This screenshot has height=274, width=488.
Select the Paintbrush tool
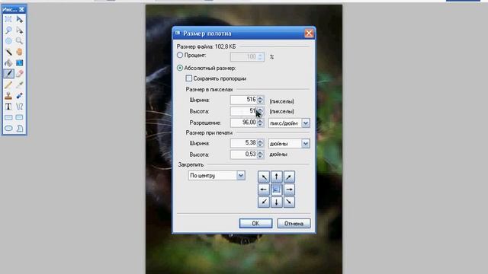8,74
